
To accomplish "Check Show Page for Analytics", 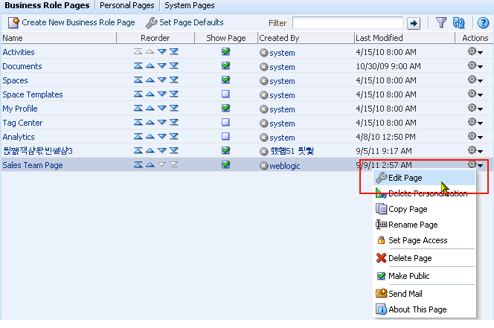I will tap(225, 137).
